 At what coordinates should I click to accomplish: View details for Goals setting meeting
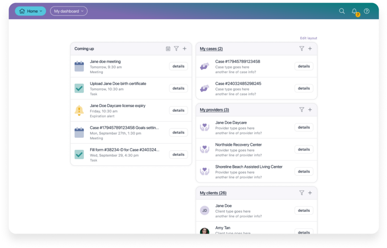[178, 132]
